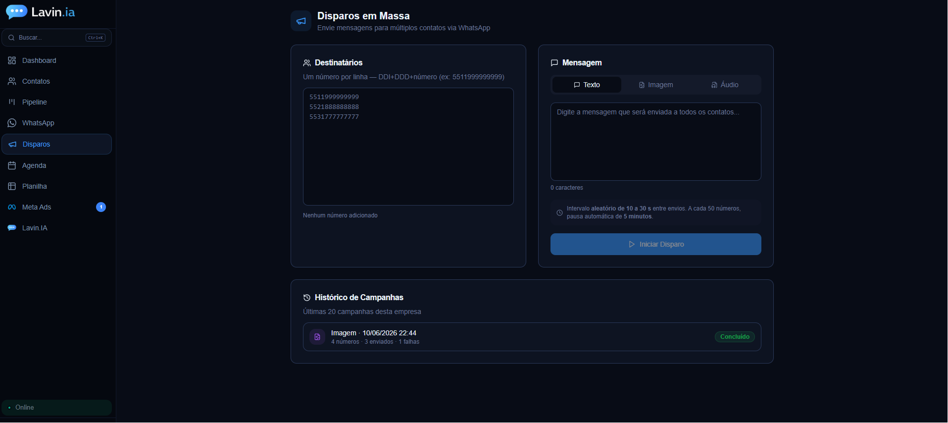This screenshot has width=948, height=423.
Task: Start the mass send with Iniciar Disparo
Action: point(656,244)
